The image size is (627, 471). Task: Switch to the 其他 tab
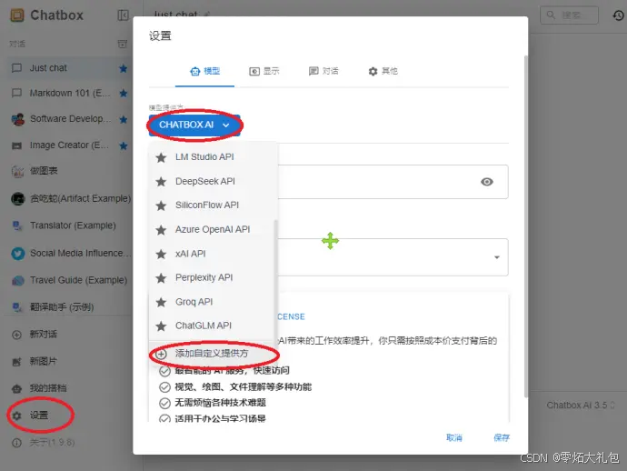tap(383, 71)
